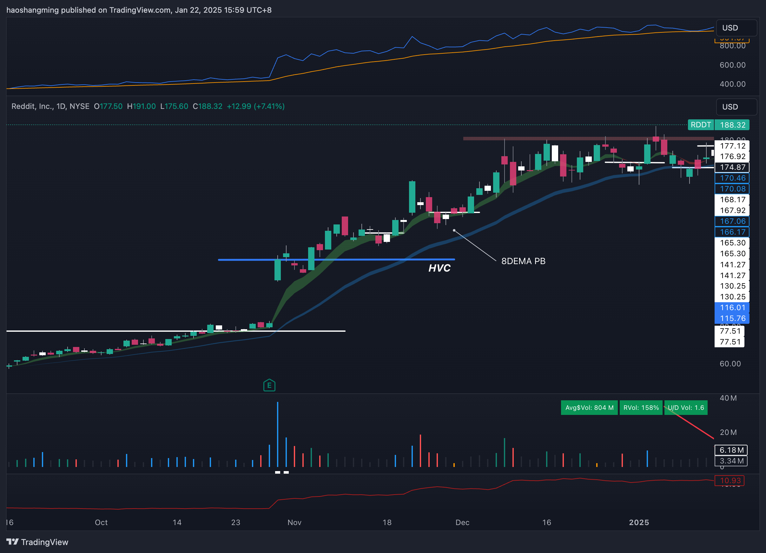Click the blue 116.01 price label

tap(732, 307)
